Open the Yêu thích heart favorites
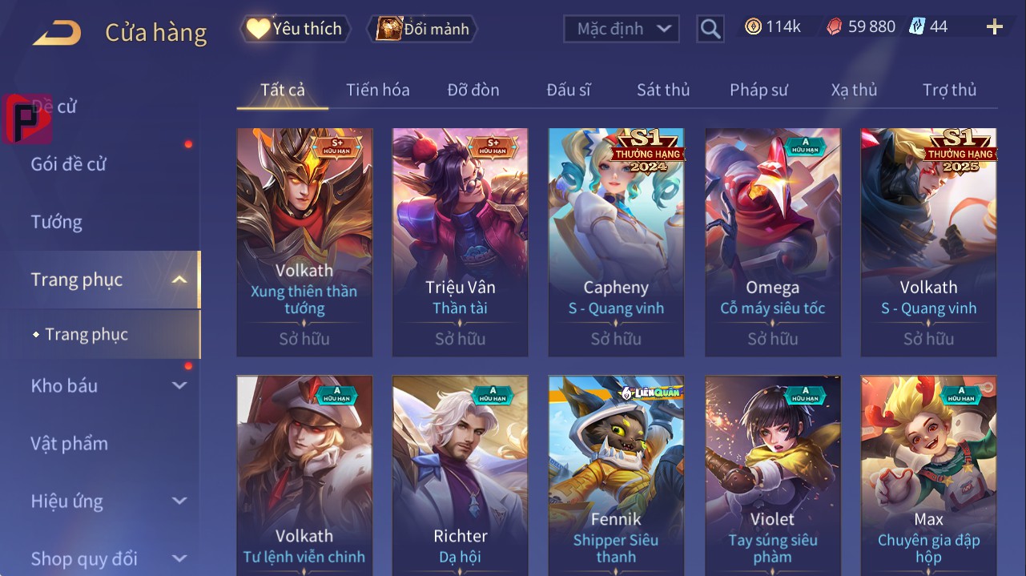 coord(259,29)
